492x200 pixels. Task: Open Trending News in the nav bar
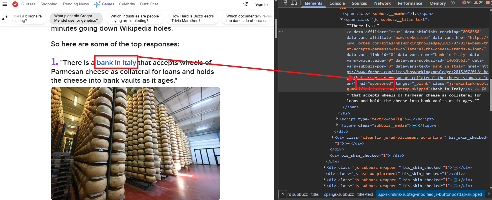click(x=76, y=4)
